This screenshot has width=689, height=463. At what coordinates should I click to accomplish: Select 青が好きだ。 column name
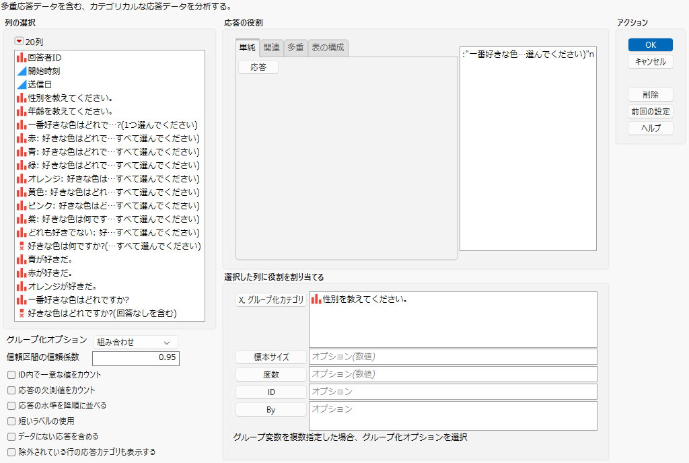click(50, 260)
